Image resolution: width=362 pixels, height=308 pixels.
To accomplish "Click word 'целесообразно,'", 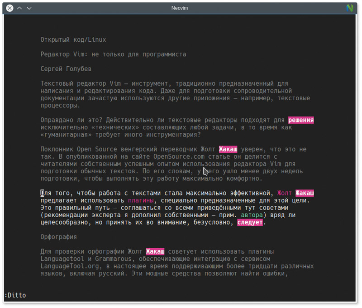I will (x=66, y=222).
